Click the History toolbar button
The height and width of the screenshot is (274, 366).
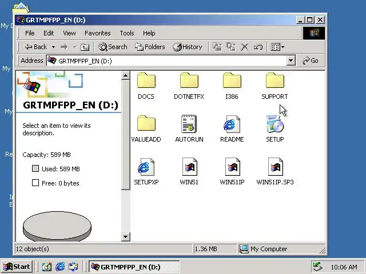tap(188, 47)
